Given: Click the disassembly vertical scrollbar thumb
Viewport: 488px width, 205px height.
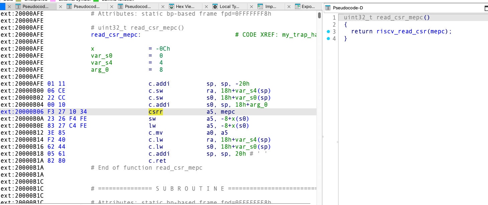Looking at the screenshot, I should (319, 15).
